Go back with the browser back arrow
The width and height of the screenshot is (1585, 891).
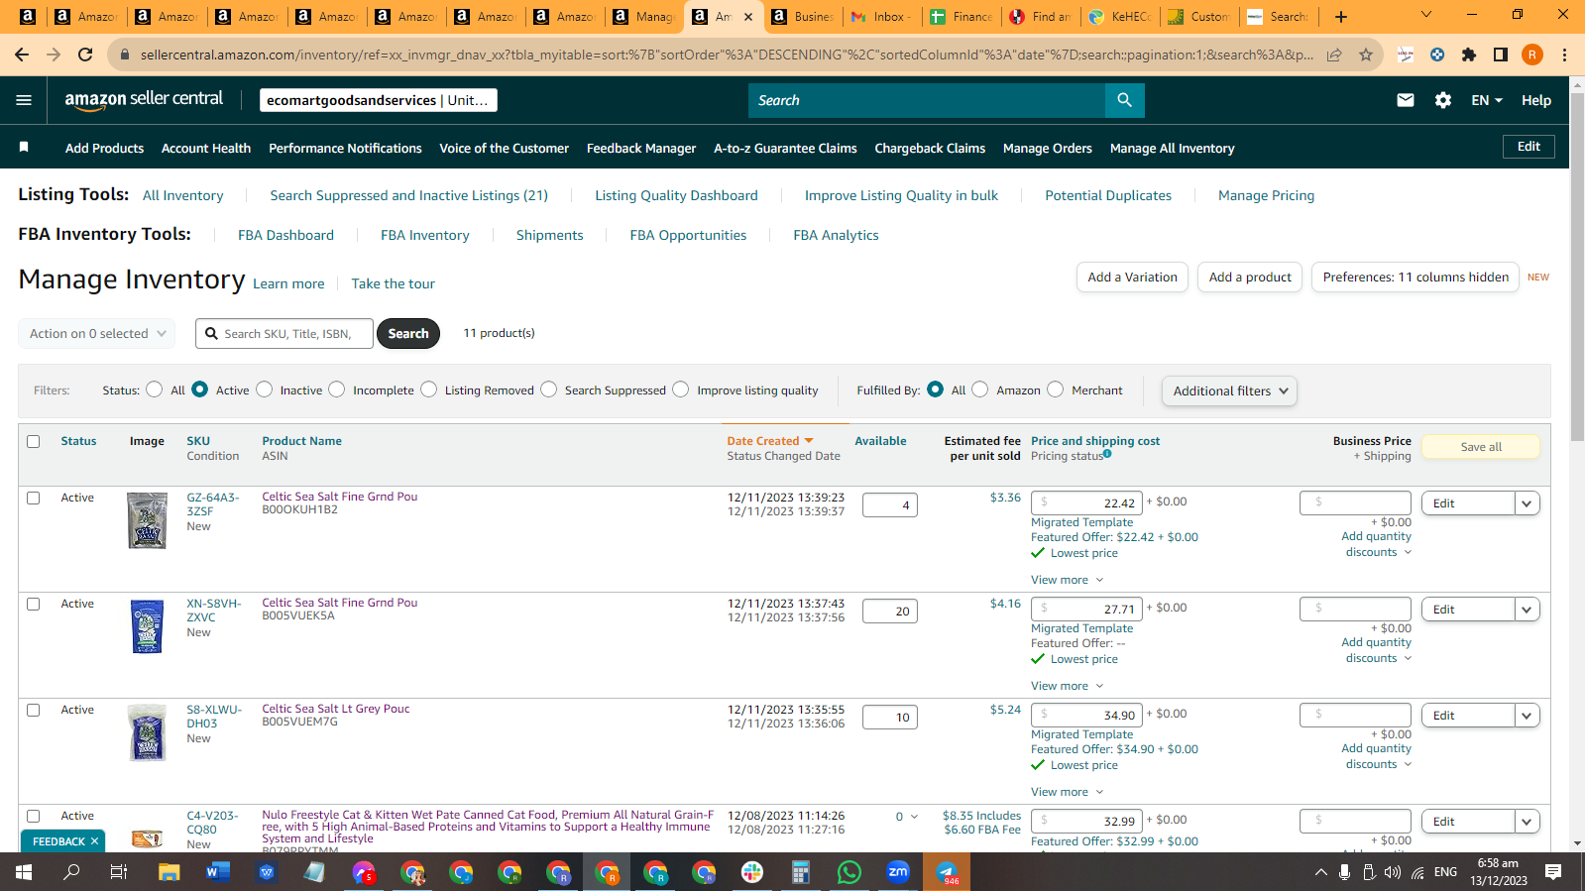pyautogui.click(x=22, y=55)
